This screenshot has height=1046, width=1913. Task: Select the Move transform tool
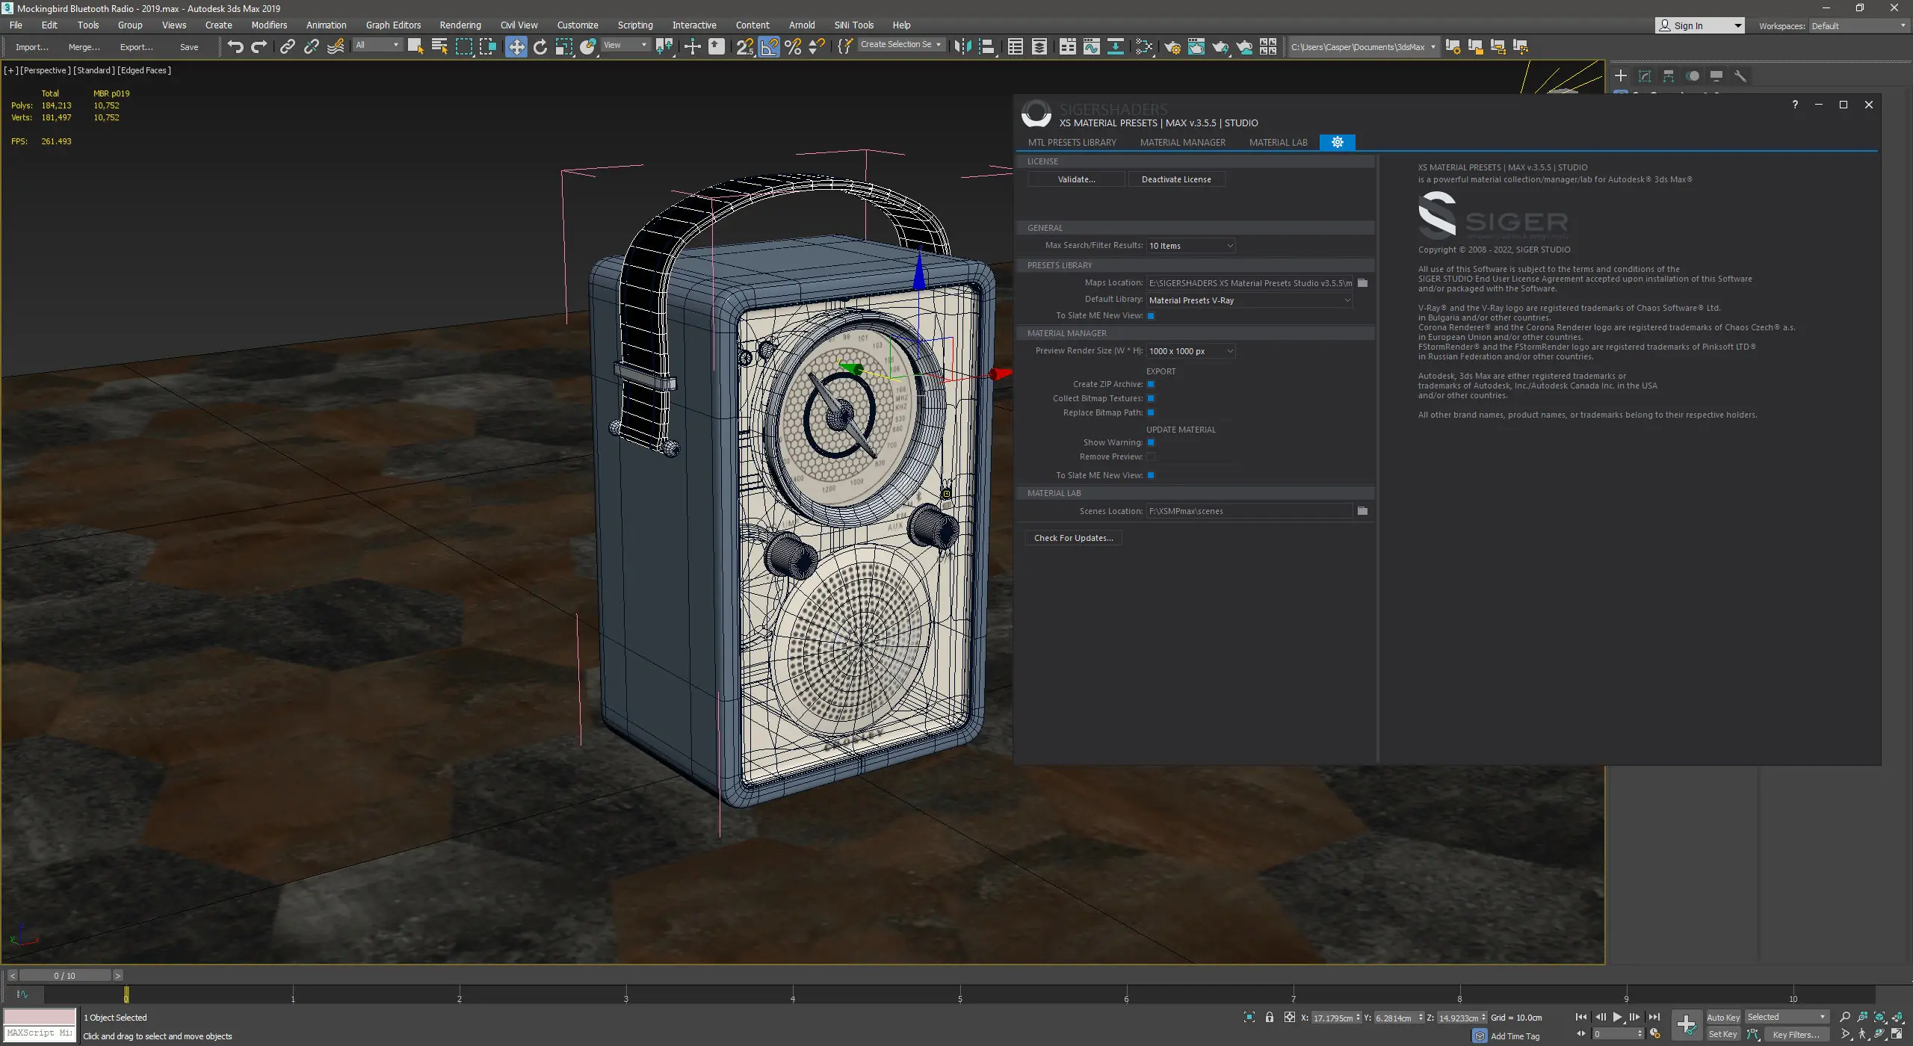(x=516, y=46)
